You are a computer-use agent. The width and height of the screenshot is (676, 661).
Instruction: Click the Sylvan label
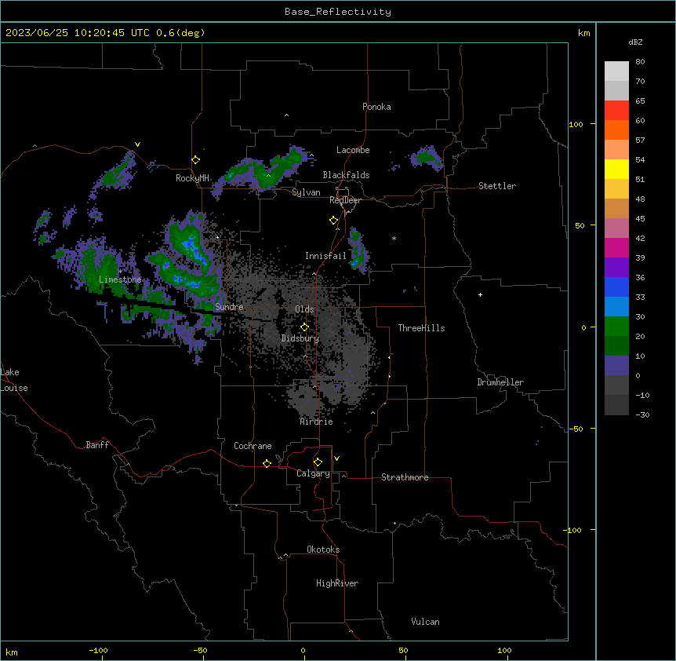[306, 192]
